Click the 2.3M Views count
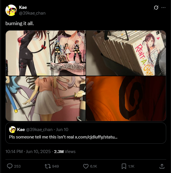Viewport: 171px width, 173px height. (x=65, y=152)
